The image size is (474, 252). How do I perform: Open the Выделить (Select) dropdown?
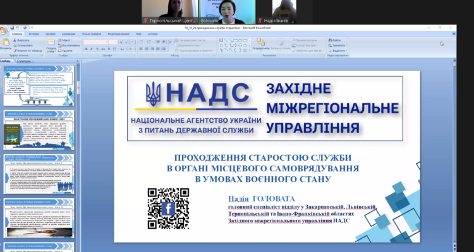(337, 50)
